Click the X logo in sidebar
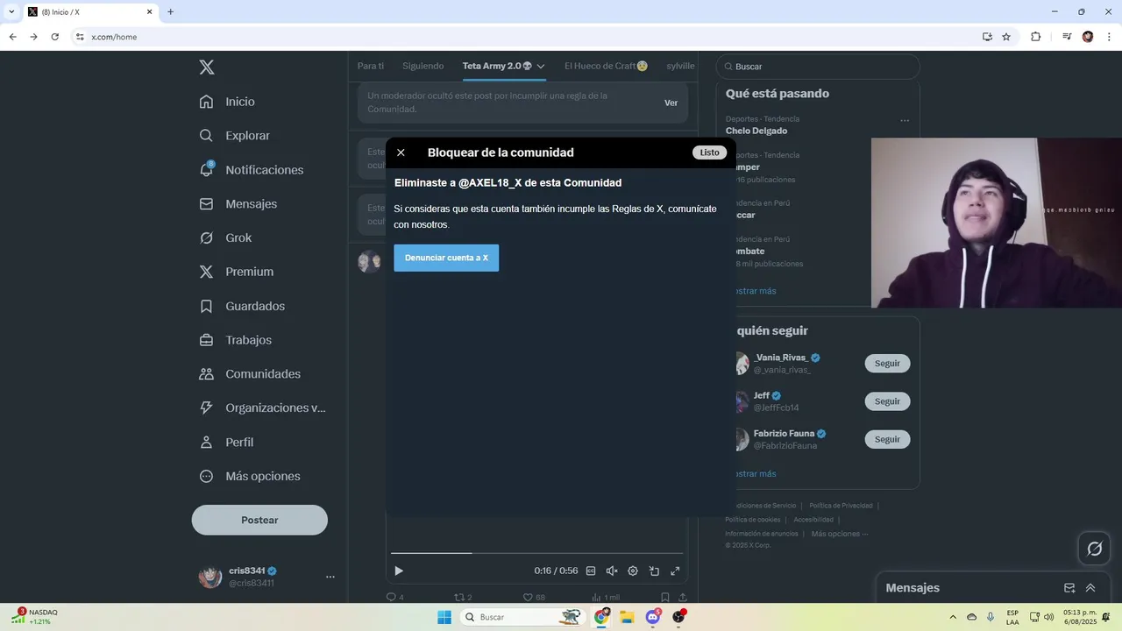 tap(206, 67)
